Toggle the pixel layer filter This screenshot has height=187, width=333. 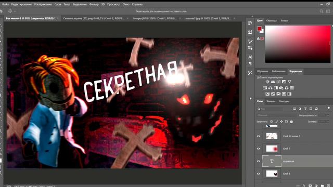294,109
